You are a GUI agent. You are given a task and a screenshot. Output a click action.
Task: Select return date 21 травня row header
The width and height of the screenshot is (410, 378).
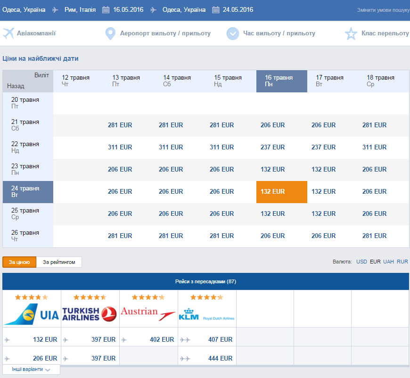(28, 125)
